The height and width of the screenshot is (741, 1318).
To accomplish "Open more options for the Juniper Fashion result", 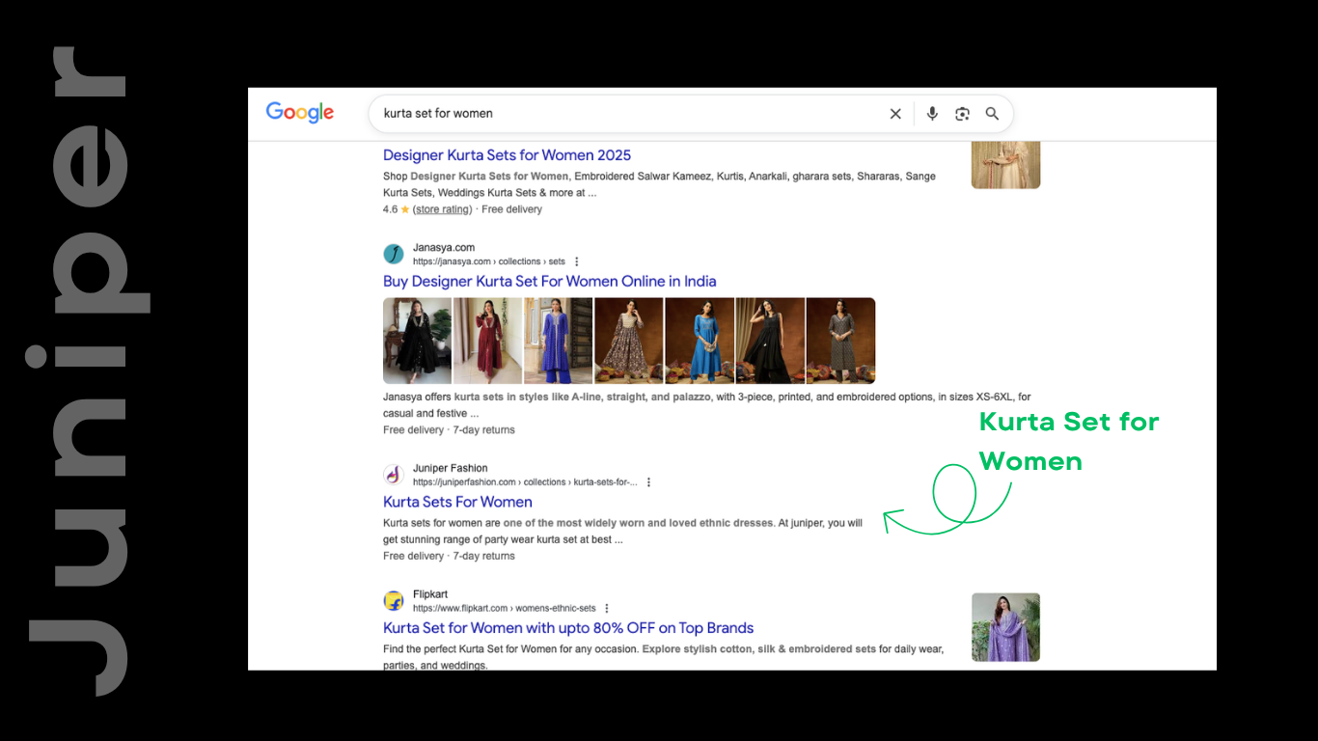I will pyautogui.click(x=648, y=482).
